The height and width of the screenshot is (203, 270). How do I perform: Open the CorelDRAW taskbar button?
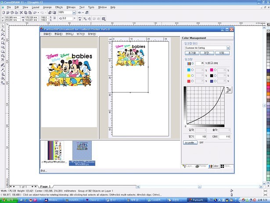point(155,200)
